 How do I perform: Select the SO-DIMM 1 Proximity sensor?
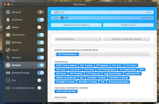click(x=96, y=78)
